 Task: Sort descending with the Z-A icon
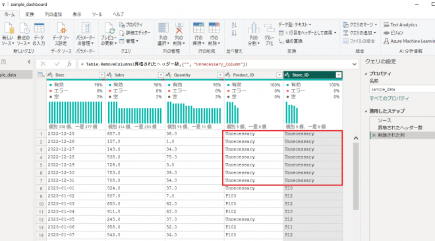click(x=234, y=33)
